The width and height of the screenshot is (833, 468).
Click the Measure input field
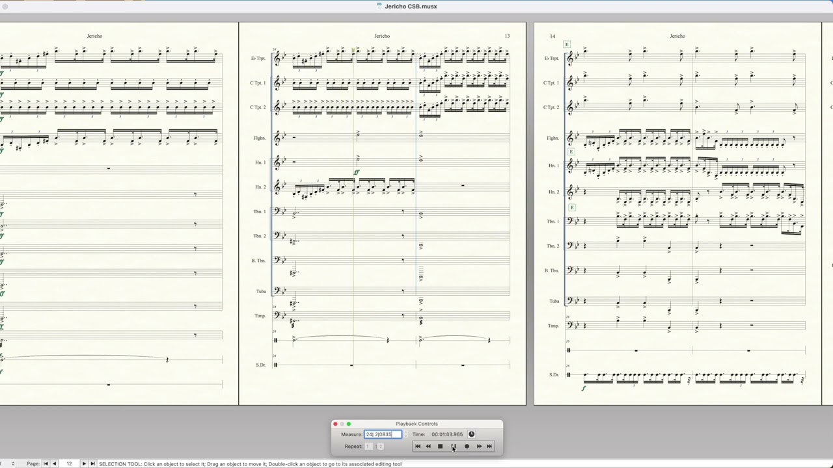(383, 434)
